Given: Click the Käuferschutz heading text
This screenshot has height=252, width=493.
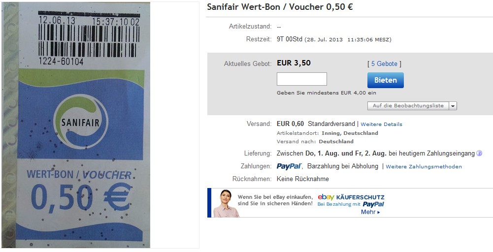Looking at the screenshot, I should 361,197.
